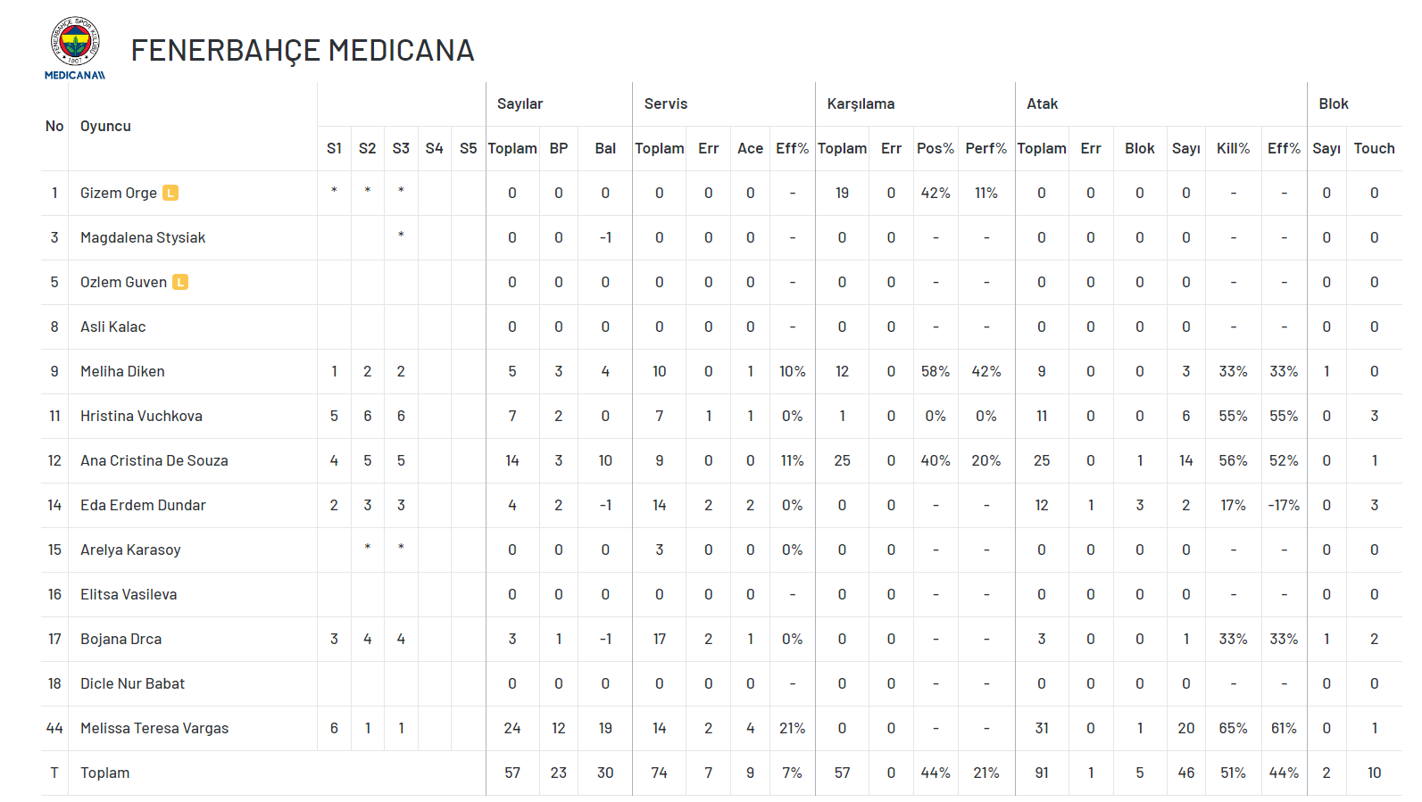The image size is (1422, 802).
Task: Select the Toplam label in the totals row
Action: point(104,773)
